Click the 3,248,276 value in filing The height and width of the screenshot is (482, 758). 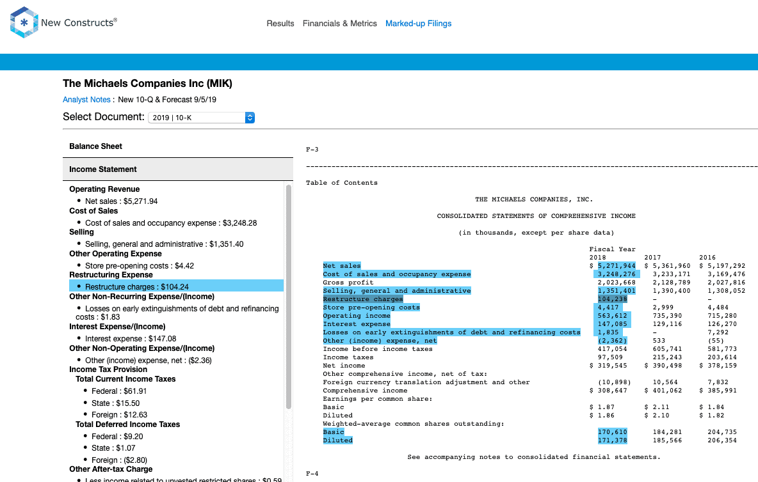617,274
